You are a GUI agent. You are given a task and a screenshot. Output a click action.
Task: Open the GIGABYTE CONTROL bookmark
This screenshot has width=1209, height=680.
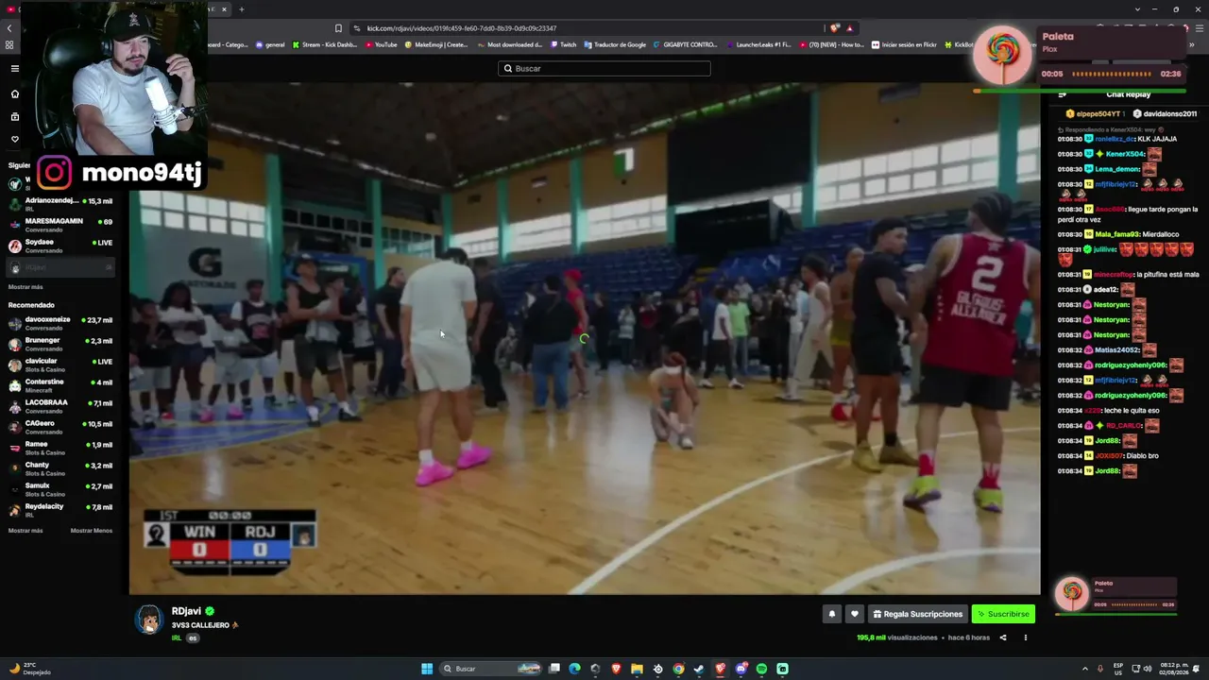pos(685,44)
